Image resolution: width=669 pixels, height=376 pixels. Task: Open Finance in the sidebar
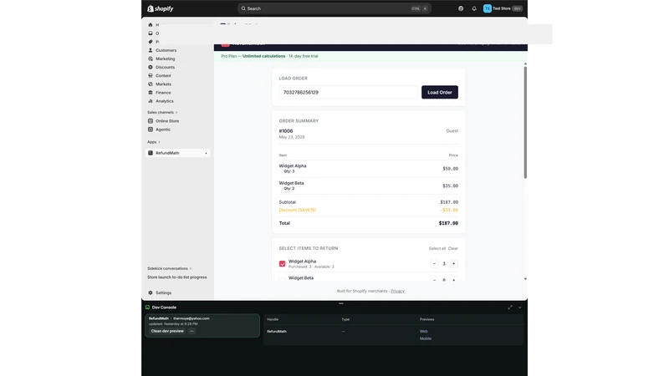coord(163,93)
